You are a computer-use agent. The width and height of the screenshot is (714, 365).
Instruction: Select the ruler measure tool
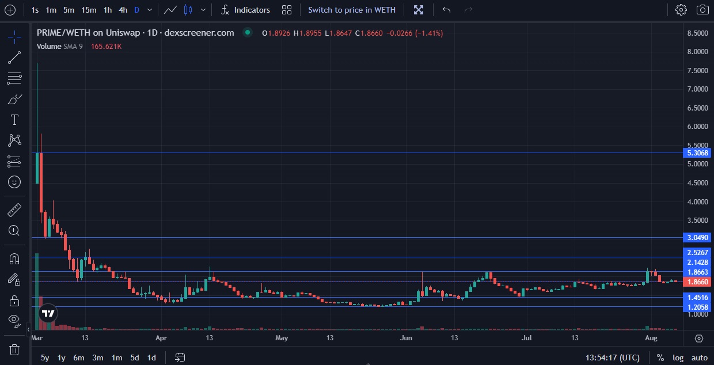(14, 210)
